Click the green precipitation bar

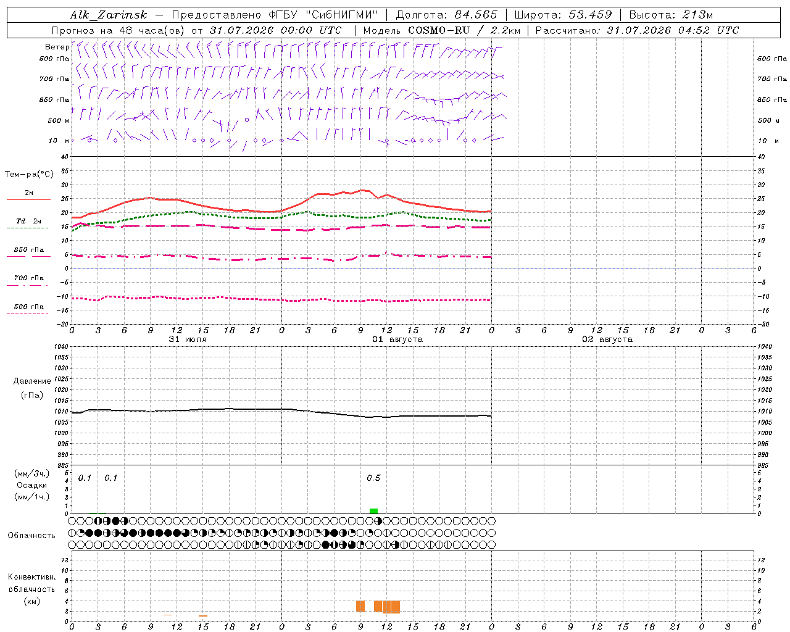pos(373,511)
